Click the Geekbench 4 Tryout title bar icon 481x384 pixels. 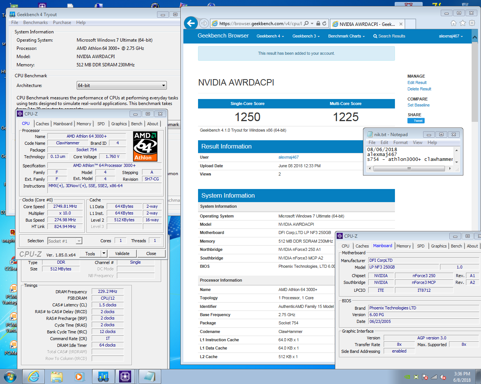(12, 14)
